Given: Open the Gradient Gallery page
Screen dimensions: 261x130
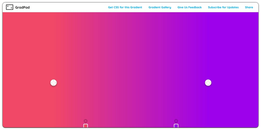Looking at the screenshot, I should point(160,7).
